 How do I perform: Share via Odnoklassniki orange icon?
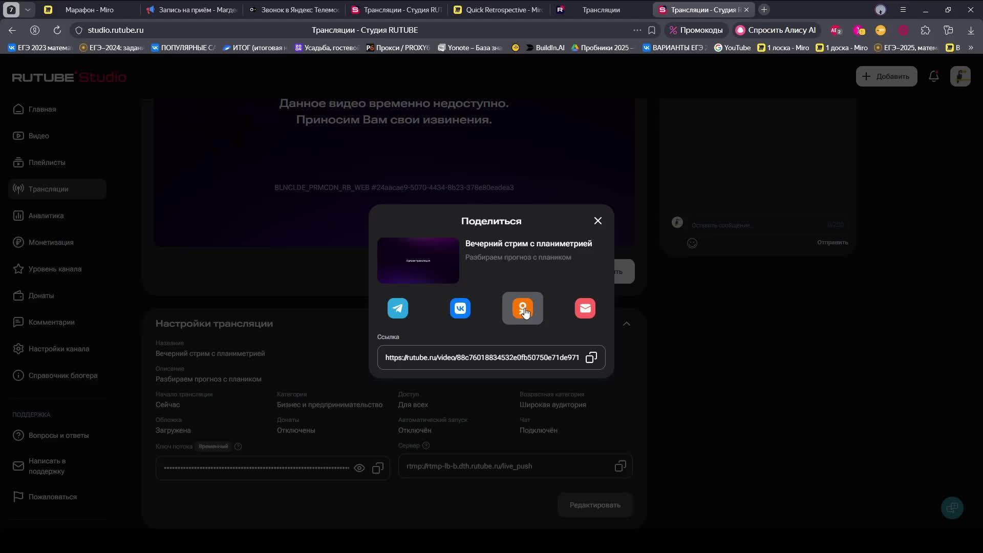[x=523, y=308]
